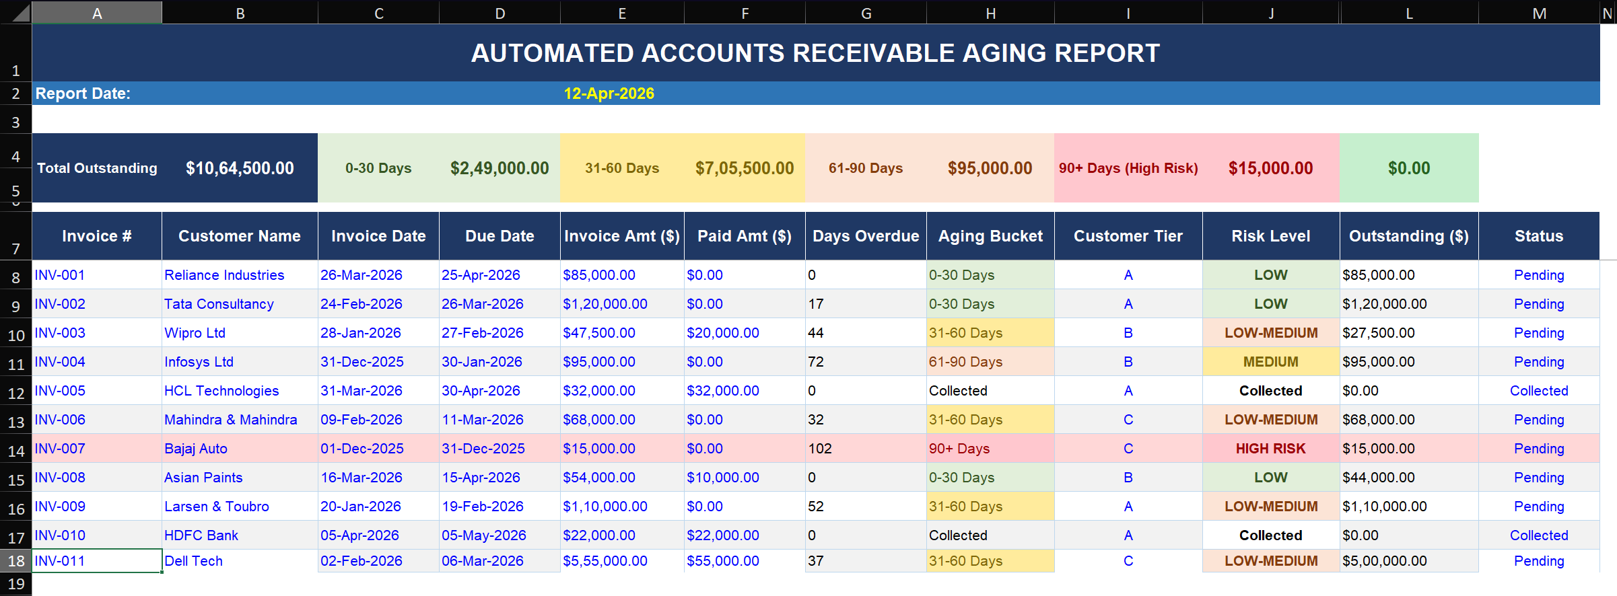Click invoice number "INV-007"
Image resolution: width=1617 pixels, height=596 pixels.
click(60, 449)
